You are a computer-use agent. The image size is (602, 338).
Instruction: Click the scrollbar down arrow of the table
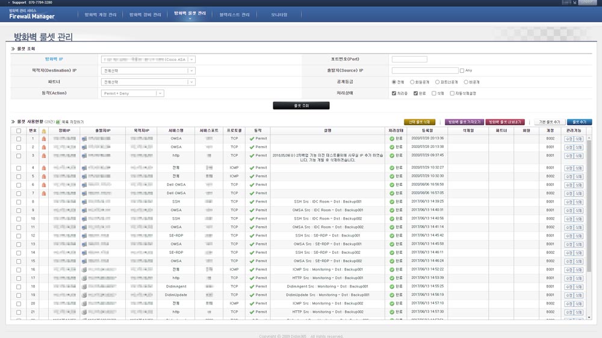click(x=589, y=318)
